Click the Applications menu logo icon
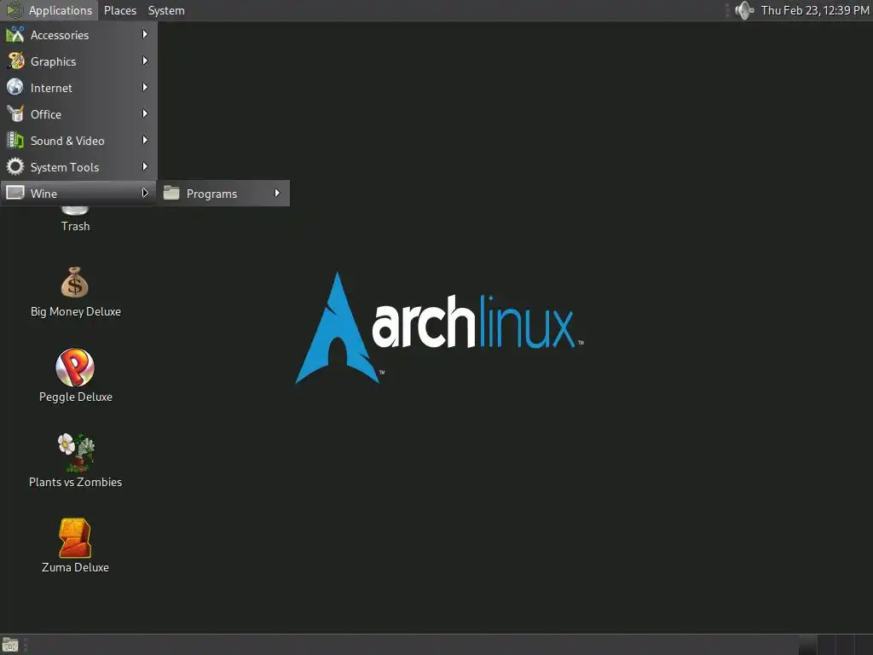Image resolution: width=873 pixels, height=655 pixels. (x=14, y=10)
